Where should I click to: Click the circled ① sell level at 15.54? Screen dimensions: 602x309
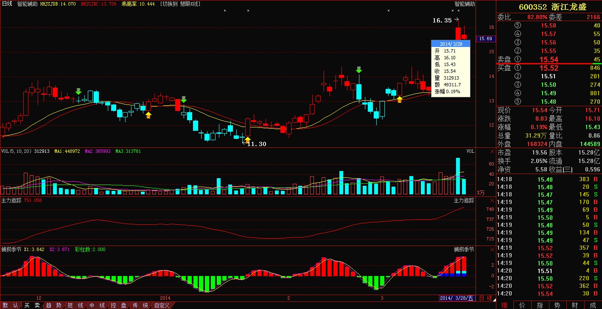point(517,59)
